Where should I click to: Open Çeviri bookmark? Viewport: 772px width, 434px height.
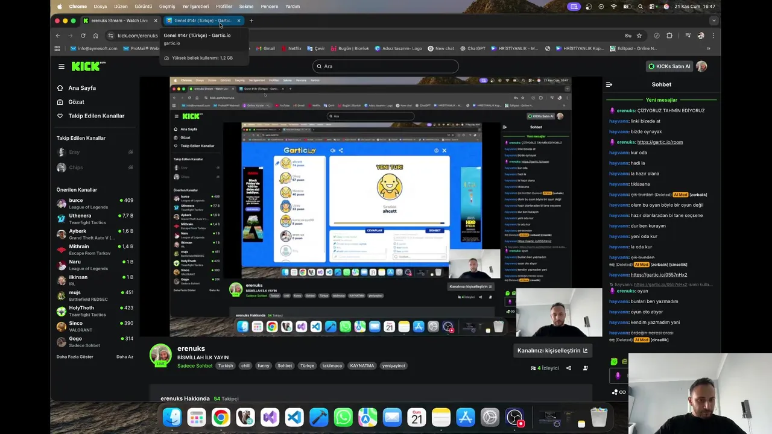click(x=315, y=48)
